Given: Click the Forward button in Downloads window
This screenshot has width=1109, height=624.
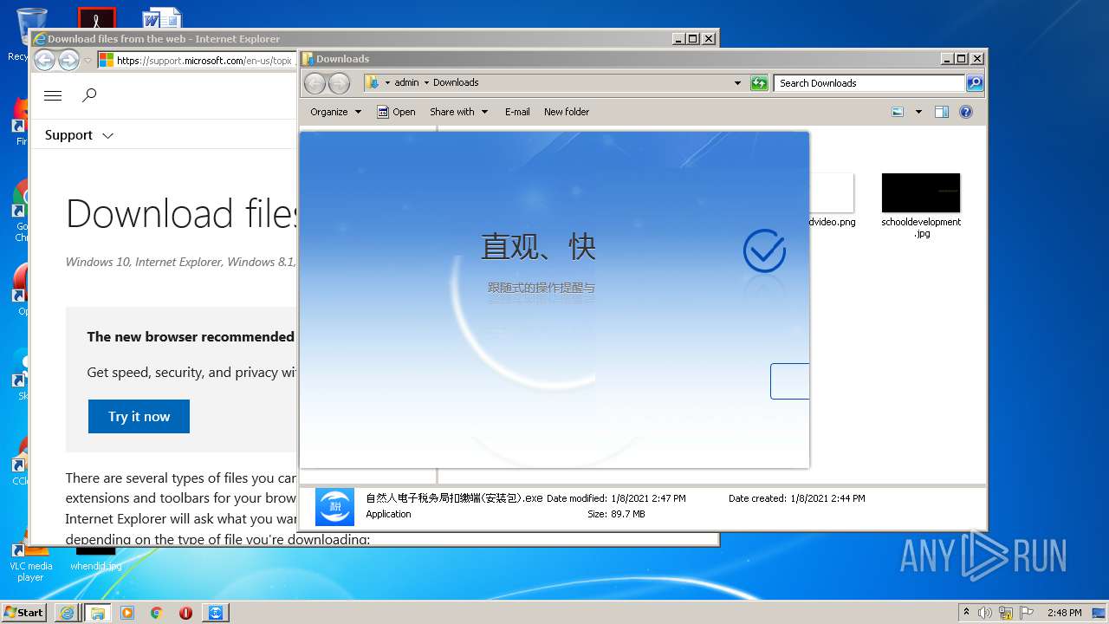Looking at the screenshot, I should pos(339,83).
